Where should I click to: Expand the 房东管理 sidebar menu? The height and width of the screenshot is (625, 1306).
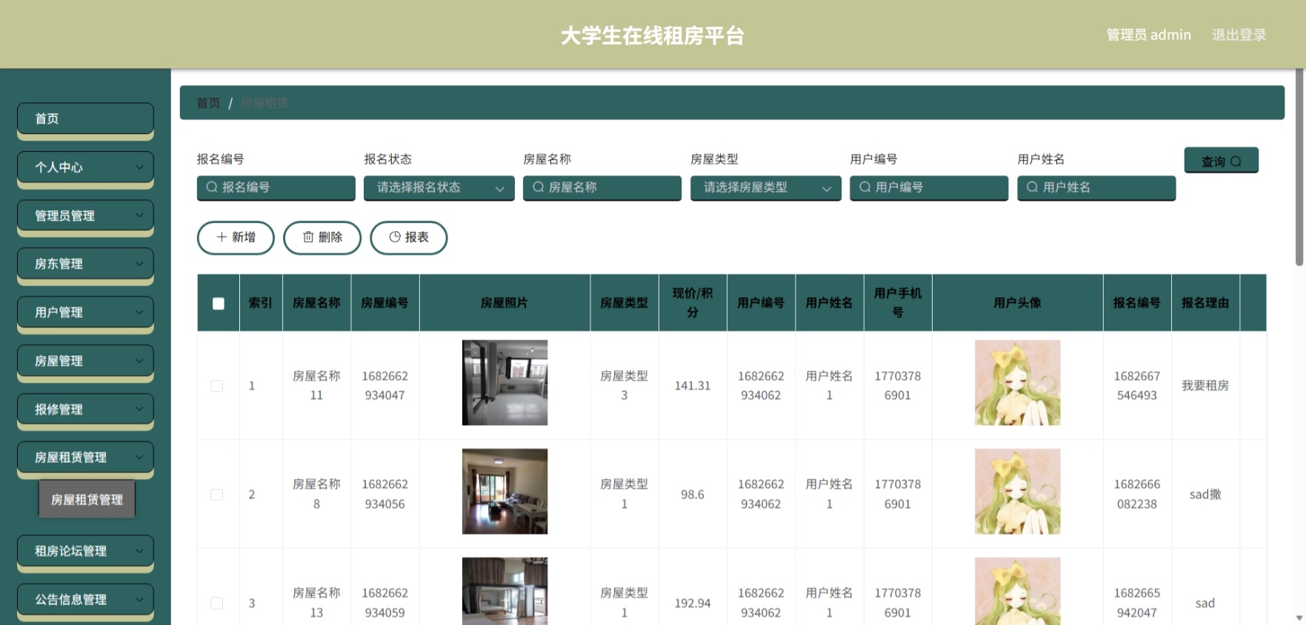85,264
